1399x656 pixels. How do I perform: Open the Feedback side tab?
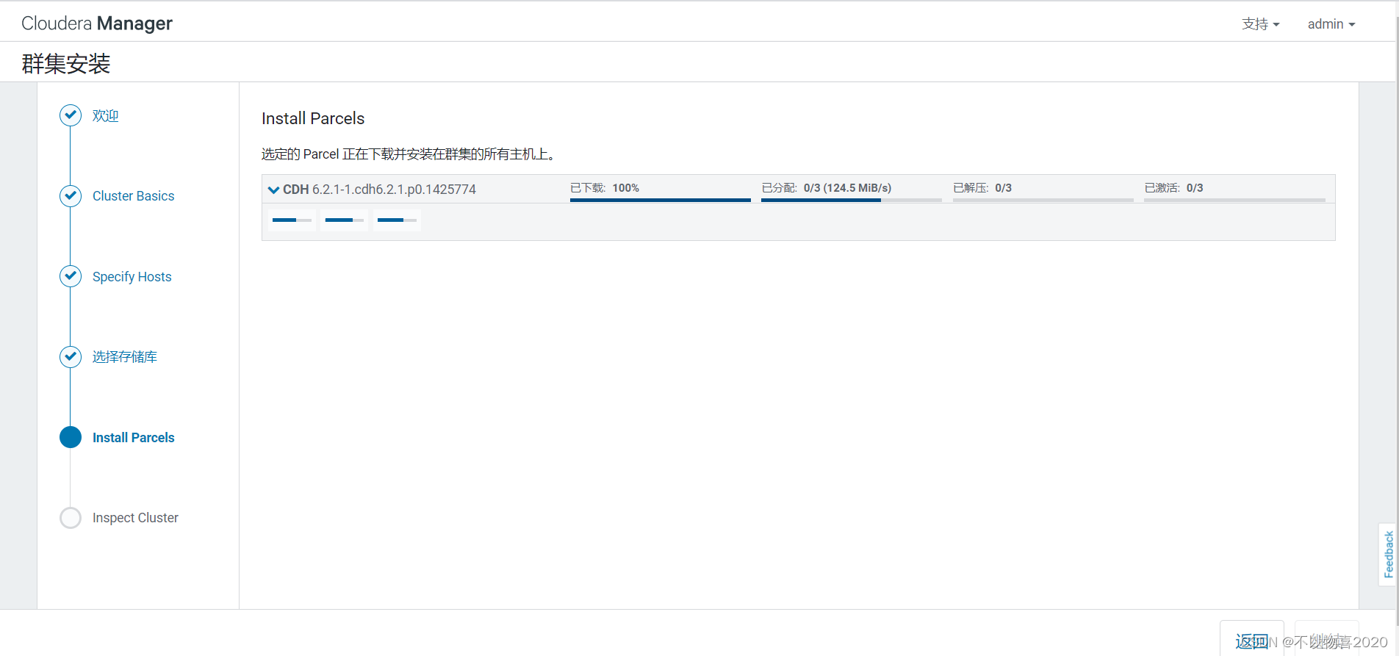click(1388, 555)
